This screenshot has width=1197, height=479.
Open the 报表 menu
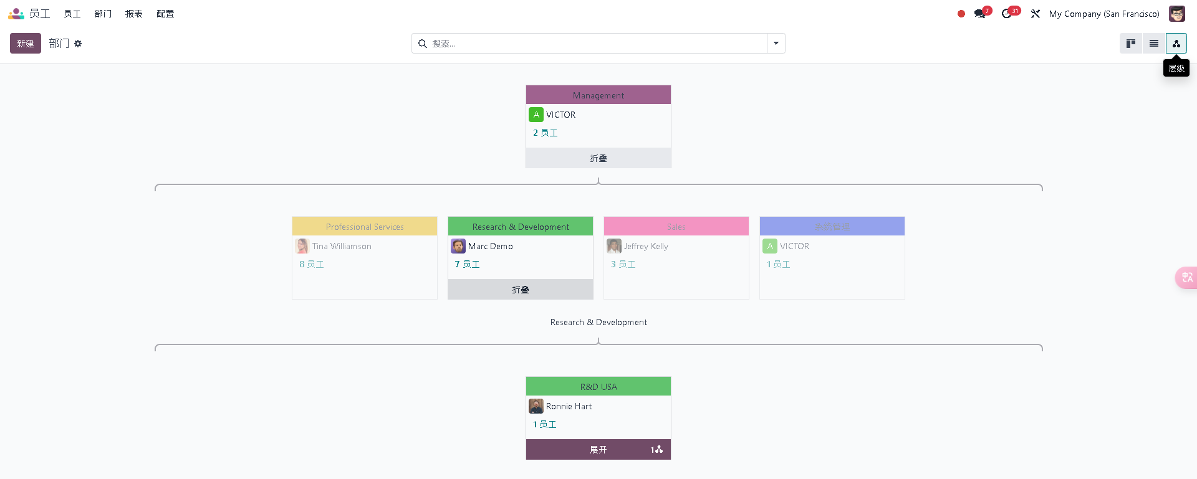click(x=133, y=14)
